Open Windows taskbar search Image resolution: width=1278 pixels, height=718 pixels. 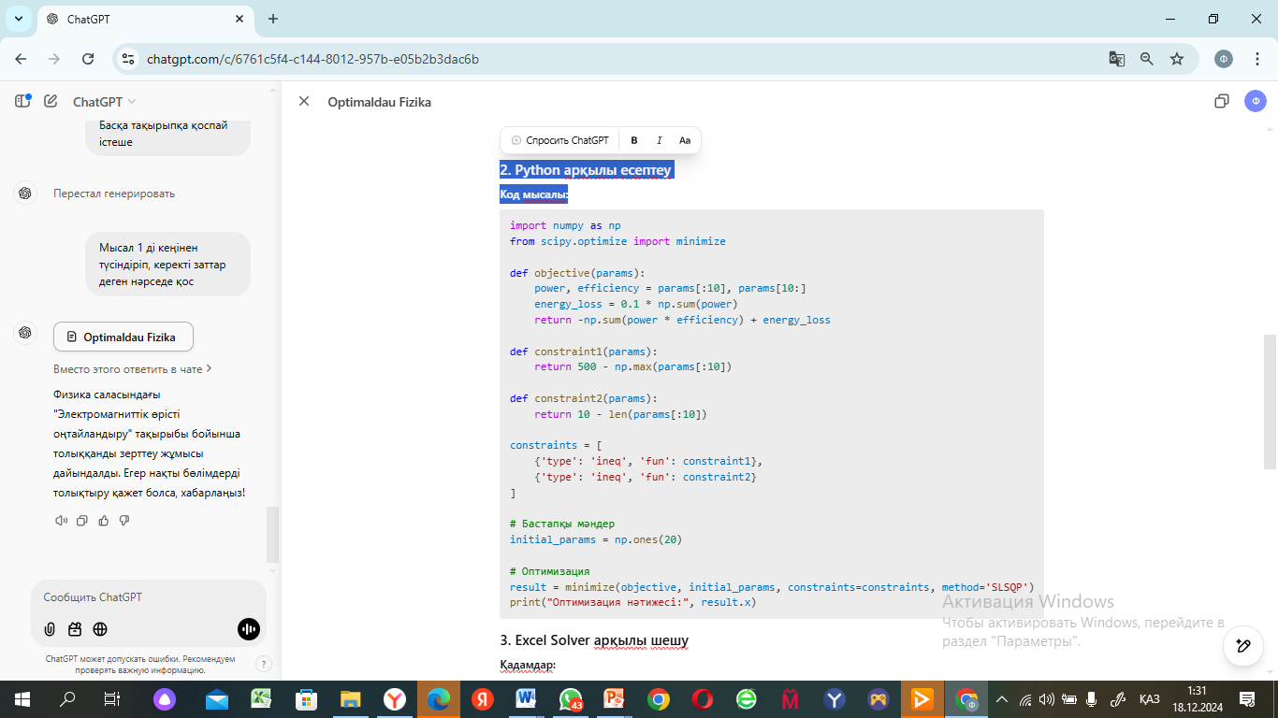click(67, 699)
